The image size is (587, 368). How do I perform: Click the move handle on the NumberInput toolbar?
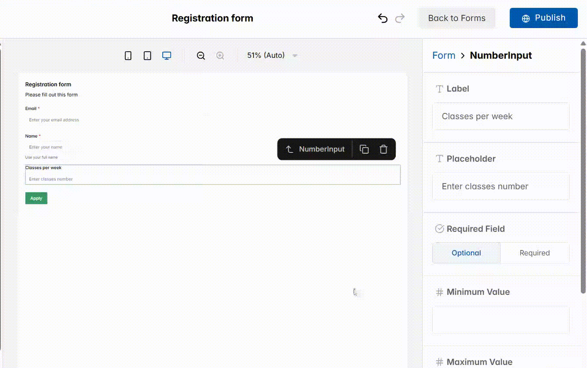[x=289, y=149]
